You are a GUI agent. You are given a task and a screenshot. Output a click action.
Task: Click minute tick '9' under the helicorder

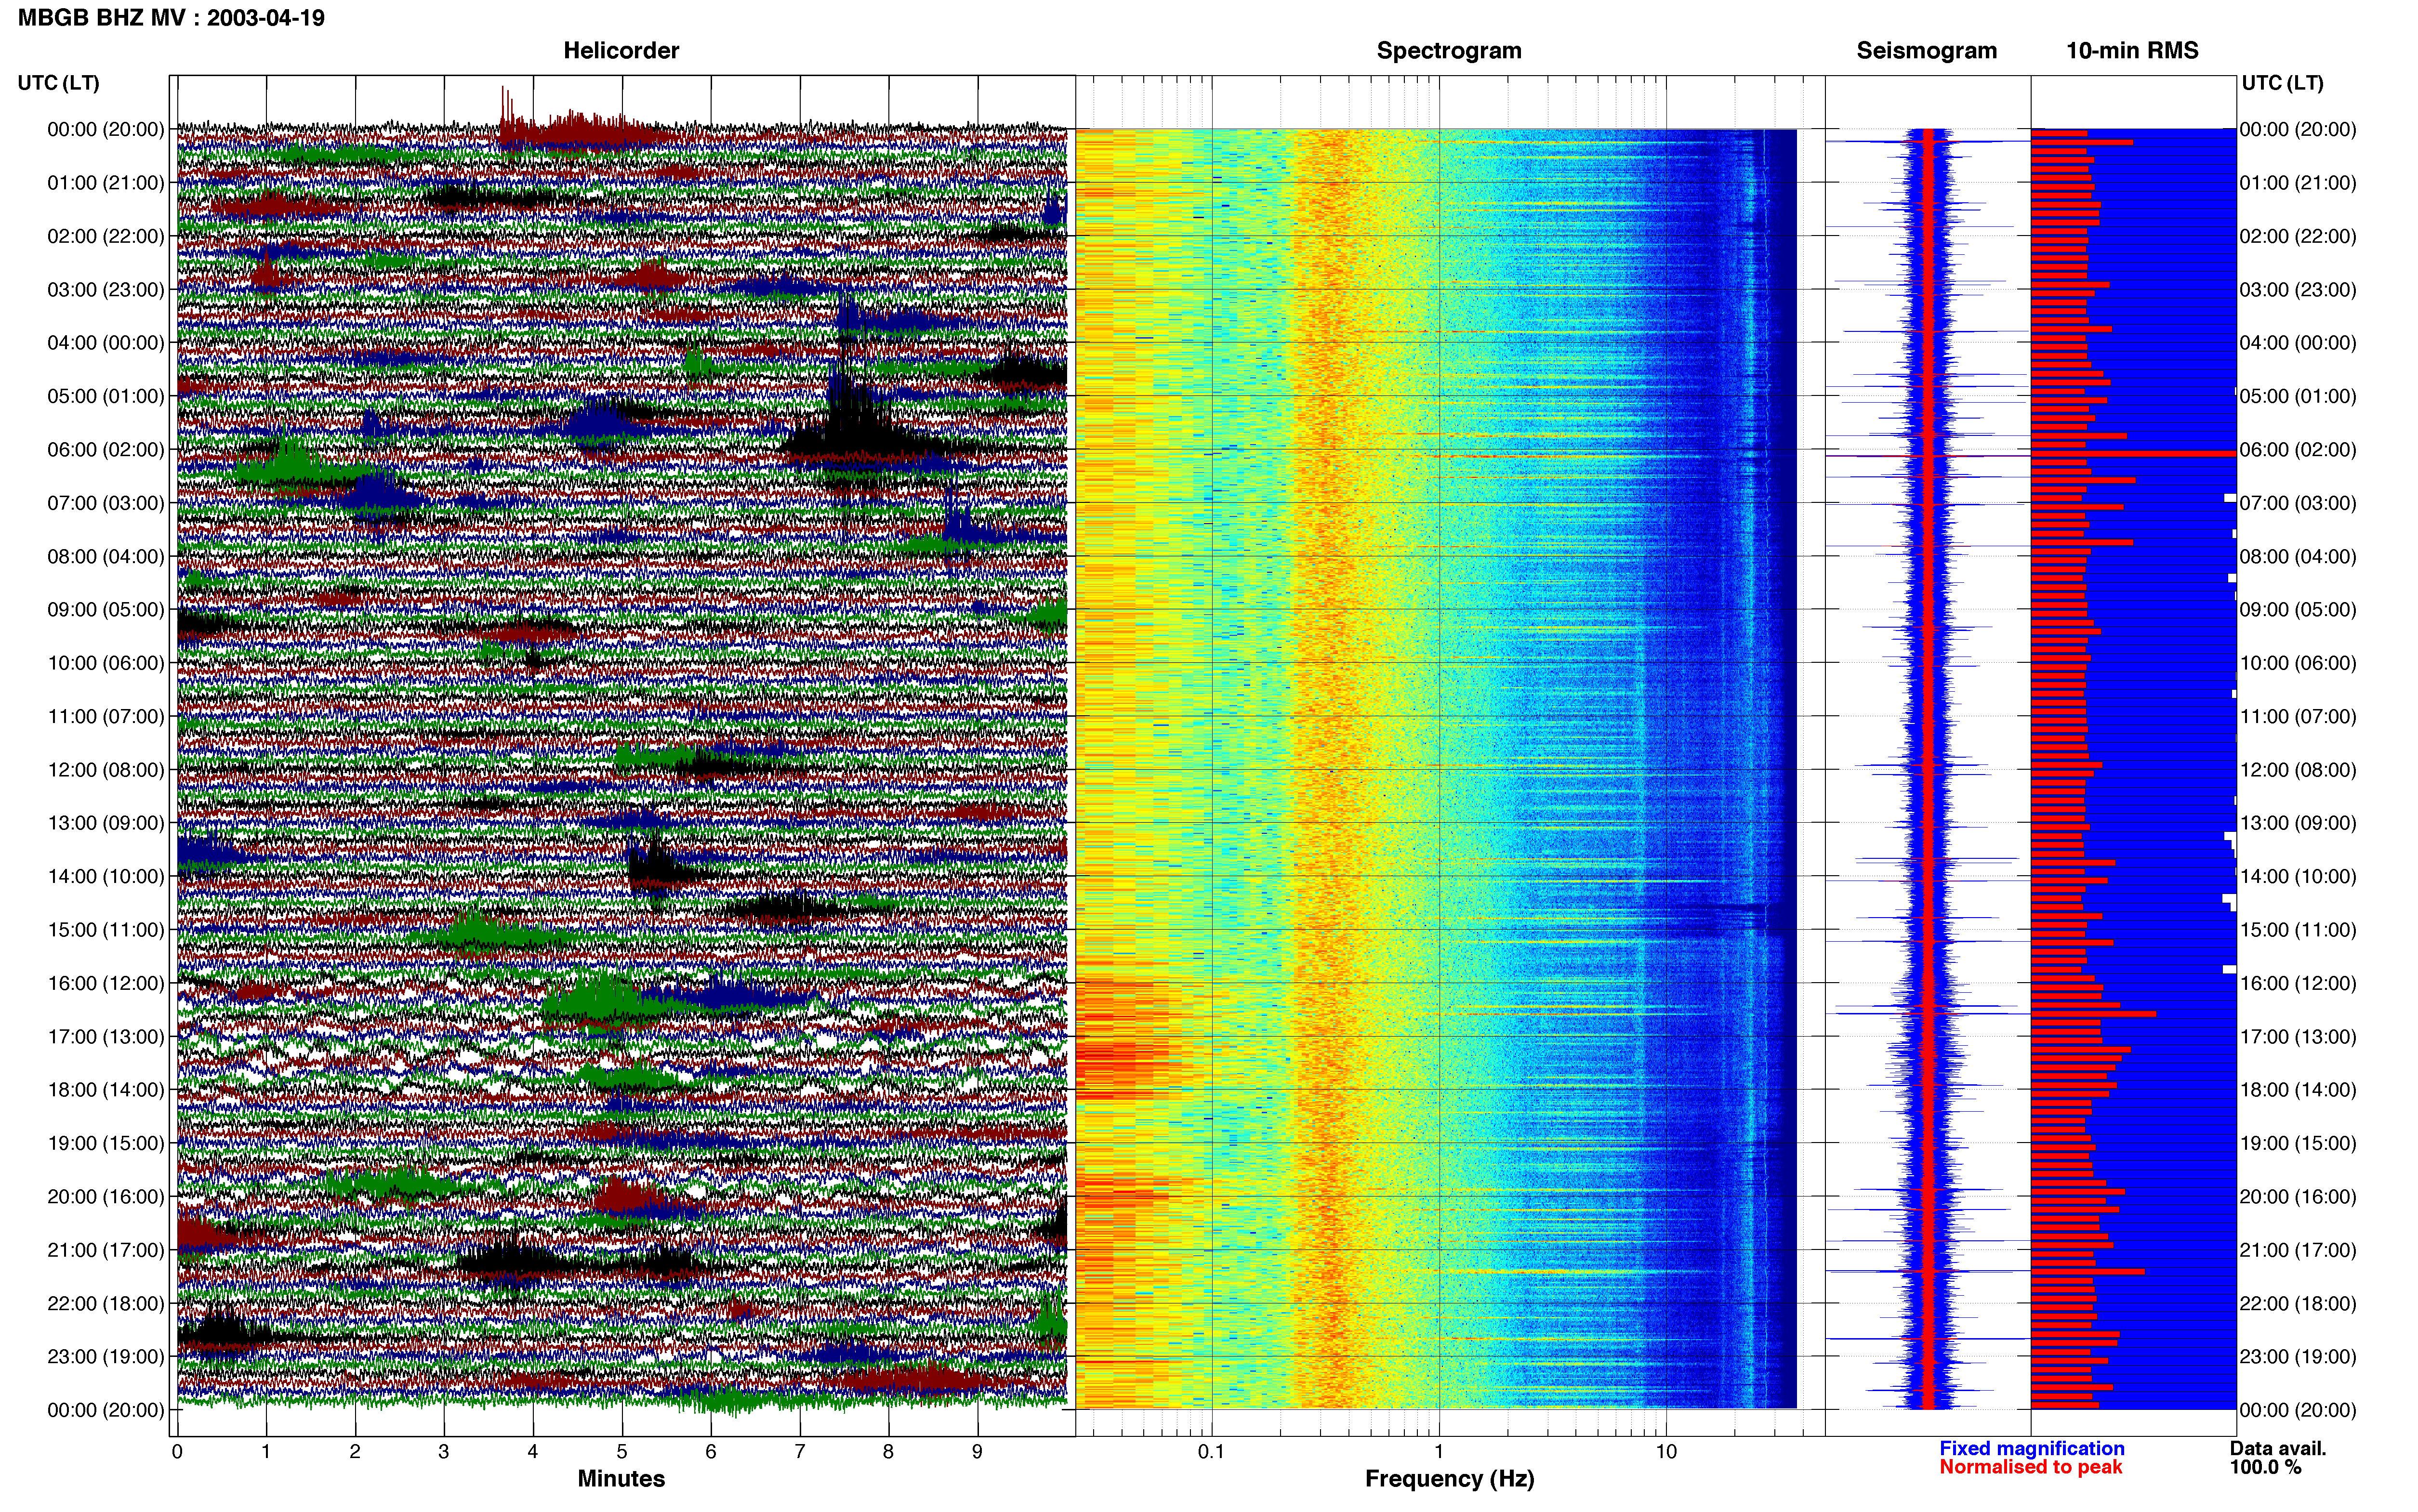coord(977,1451)
